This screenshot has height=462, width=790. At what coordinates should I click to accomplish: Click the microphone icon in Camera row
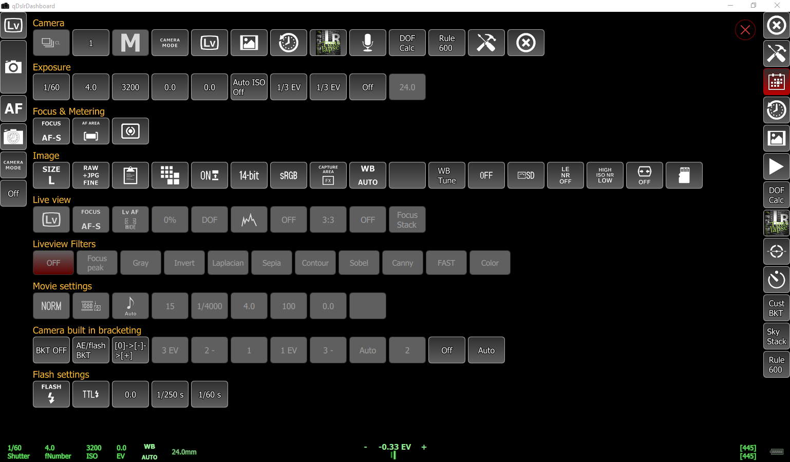(368, 43)
